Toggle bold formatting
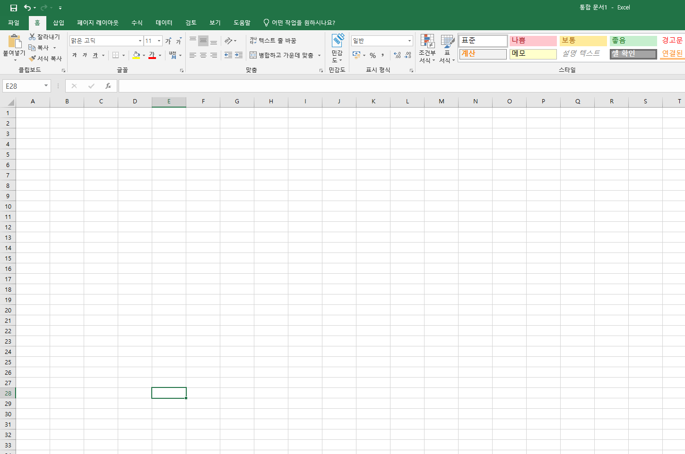Screen dimensions: 685x454 74,55
